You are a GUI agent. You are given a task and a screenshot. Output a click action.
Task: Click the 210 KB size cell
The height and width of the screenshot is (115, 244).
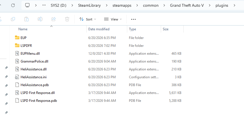point(176,69)
